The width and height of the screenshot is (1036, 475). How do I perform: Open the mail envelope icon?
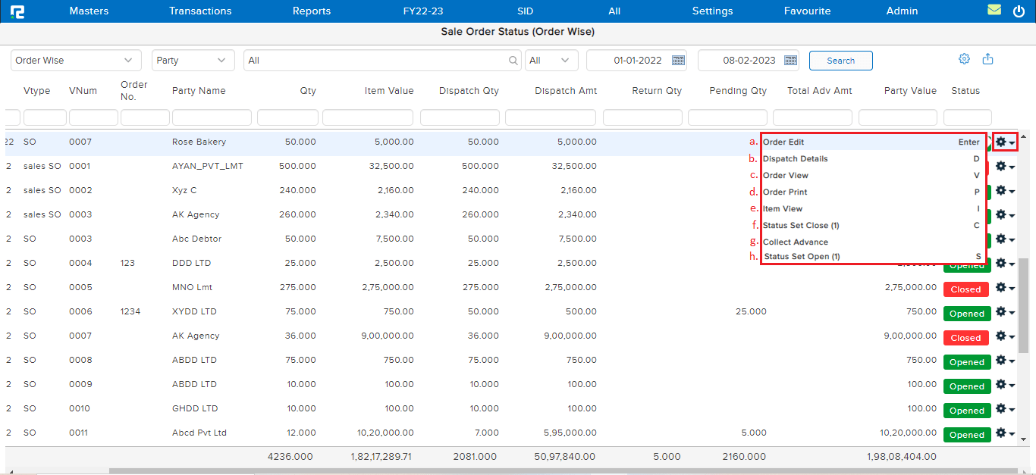(x=994, y=11)
